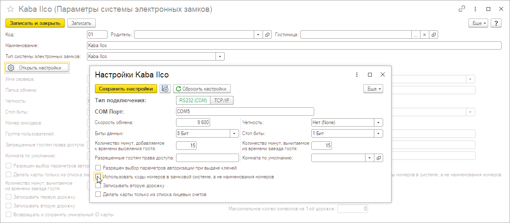Click Открыть настройки button
This screenshot has width=510, height=223.
click(37, 68)
